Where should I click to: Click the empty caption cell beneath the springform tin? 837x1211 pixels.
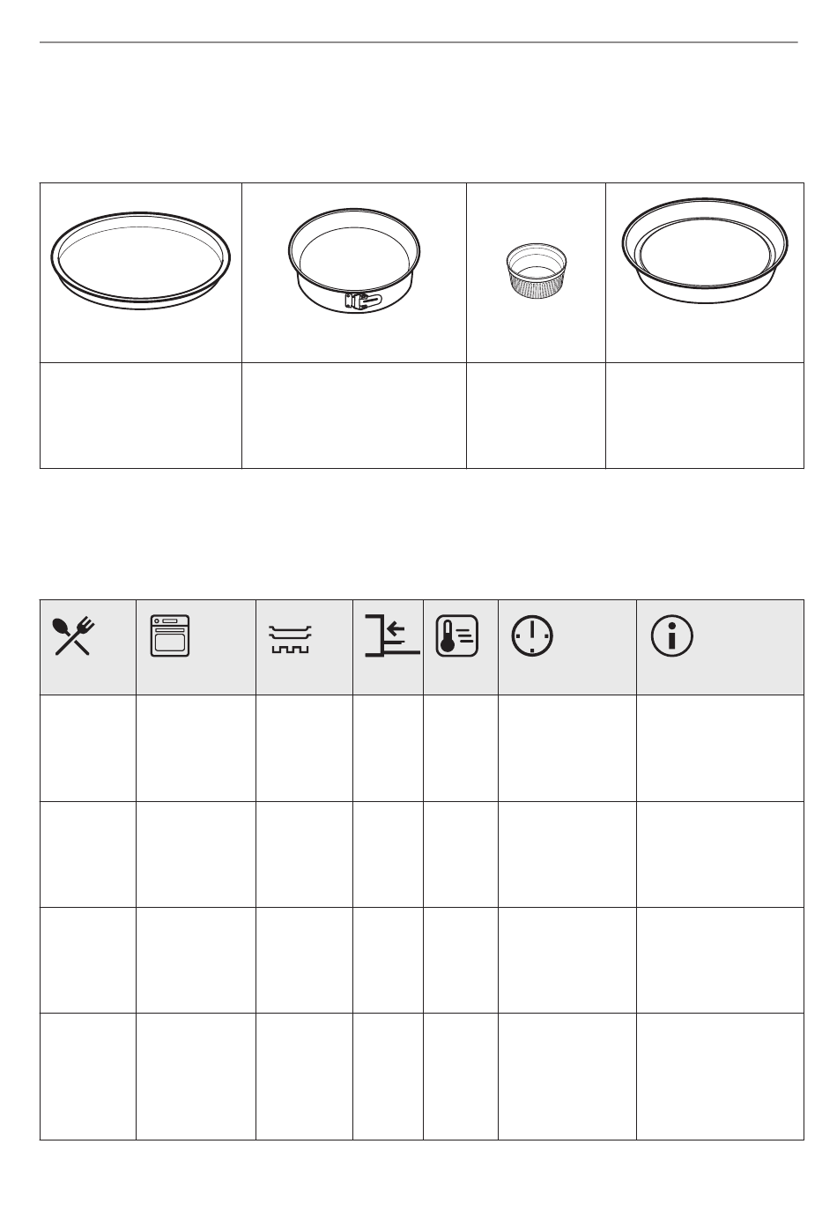[354, 415]
